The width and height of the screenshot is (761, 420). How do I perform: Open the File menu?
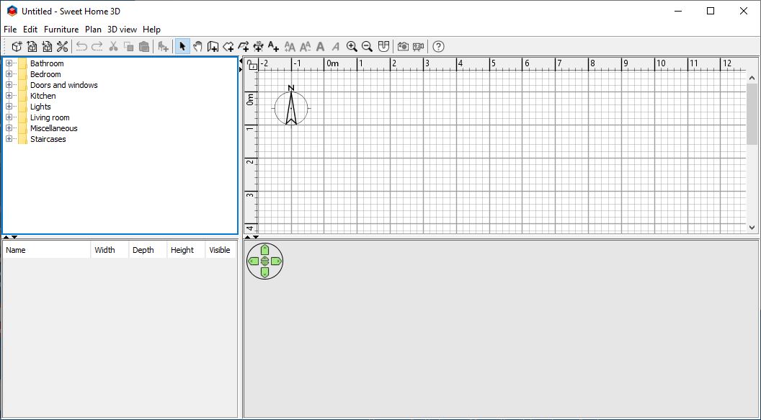click(x=10, y=30)
